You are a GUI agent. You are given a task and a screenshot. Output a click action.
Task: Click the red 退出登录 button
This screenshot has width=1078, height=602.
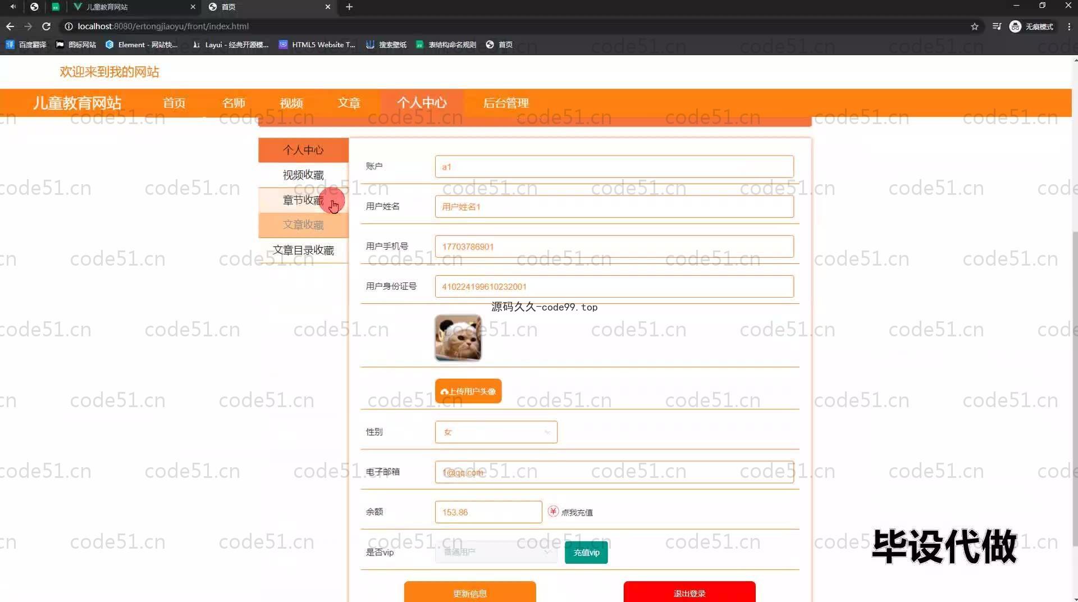pos(689,592)
